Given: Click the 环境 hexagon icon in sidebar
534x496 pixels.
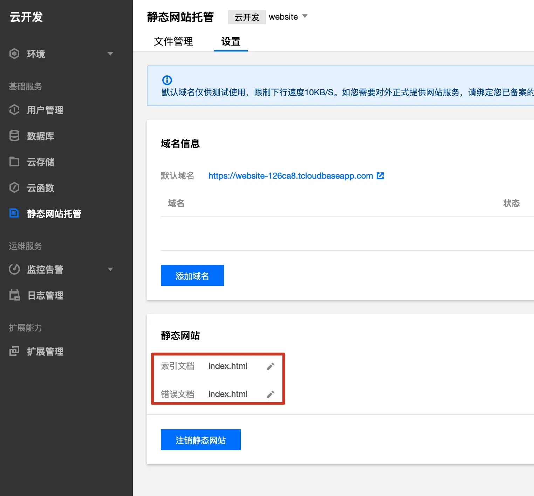Looking at the screenshot, I should click(x=14, y=54).
